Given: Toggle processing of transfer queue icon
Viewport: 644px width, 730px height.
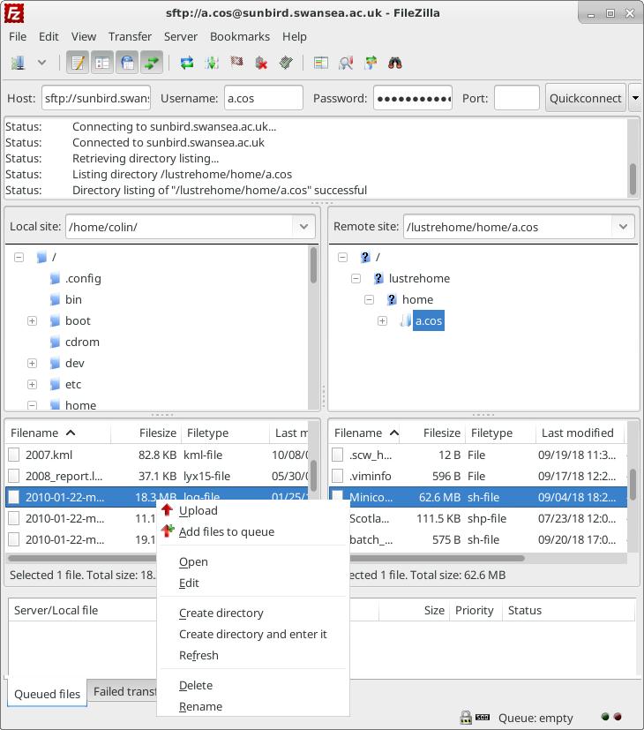Looking at the screenshot, I should (212, 63).
